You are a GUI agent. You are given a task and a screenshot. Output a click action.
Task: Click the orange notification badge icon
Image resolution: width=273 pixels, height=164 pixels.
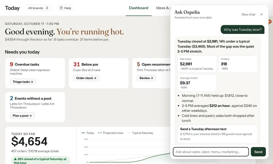click(270, 22)
